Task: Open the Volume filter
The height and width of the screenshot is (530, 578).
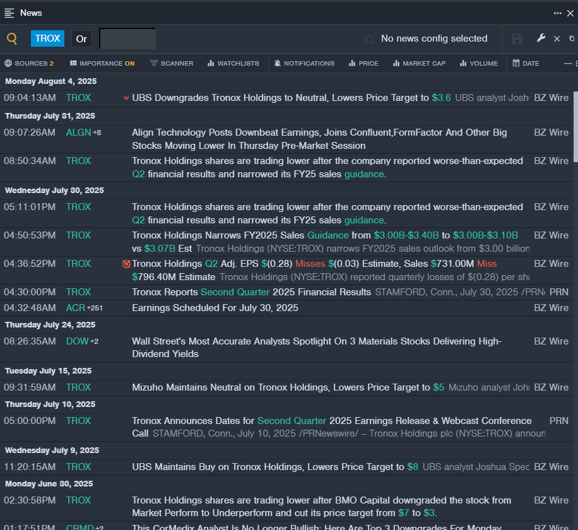Action: pyautogui.click(x=479, y=63)
